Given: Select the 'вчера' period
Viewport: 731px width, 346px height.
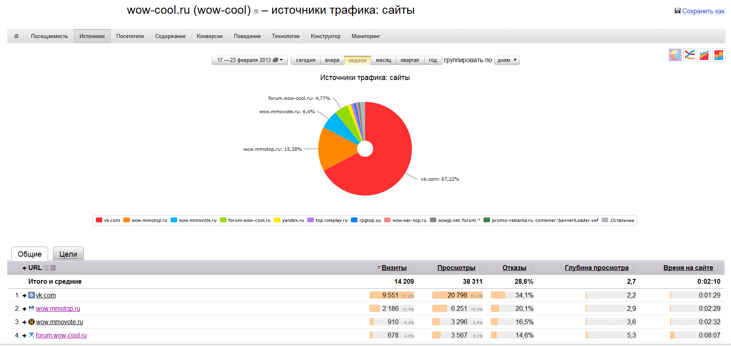Looking at the screenshot, I should click(x=332, y=60).
